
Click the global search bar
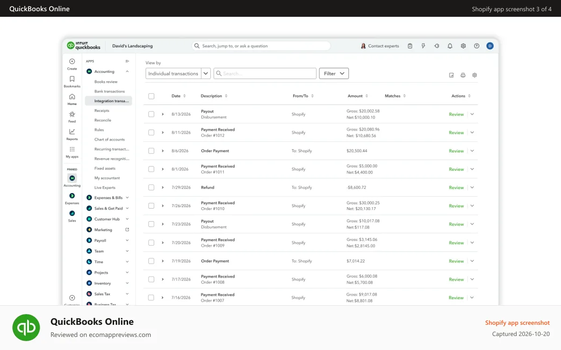coord(261,46)
